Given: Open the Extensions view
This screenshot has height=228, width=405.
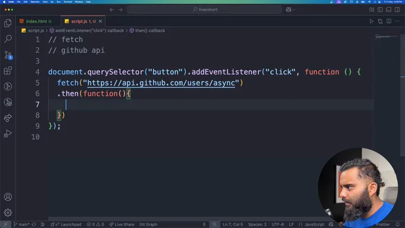Looking at the screenshot, I should [x=8, y=70].
